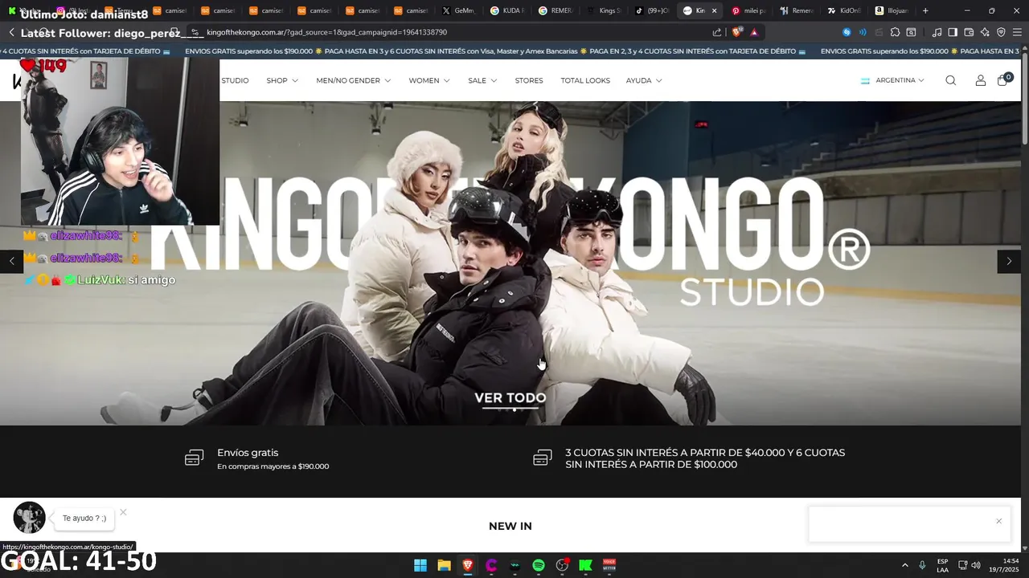Switch to the KUDA tab
This screenshot has height=578, width=1029.
coord(506,10)
